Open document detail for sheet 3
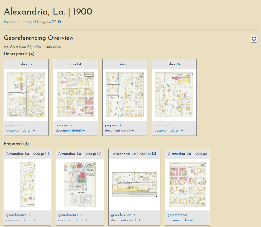261x227 pixels. [21, 130]
